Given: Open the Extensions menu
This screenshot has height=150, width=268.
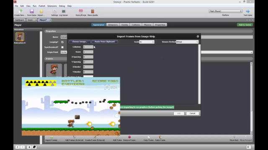Looking at the screenshot, I should tap(52, 6).
